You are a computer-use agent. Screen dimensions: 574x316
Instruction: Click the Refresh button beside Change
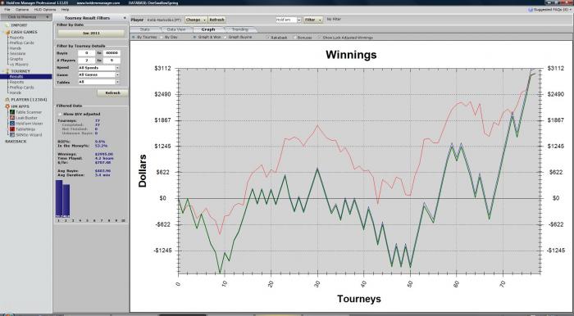(x=216, y=20)
